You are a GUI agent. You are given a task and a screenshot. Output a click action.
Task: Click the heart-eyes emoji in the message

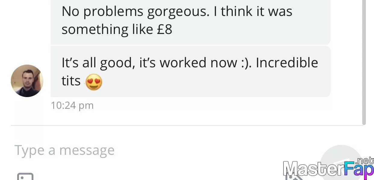[94, 83]
